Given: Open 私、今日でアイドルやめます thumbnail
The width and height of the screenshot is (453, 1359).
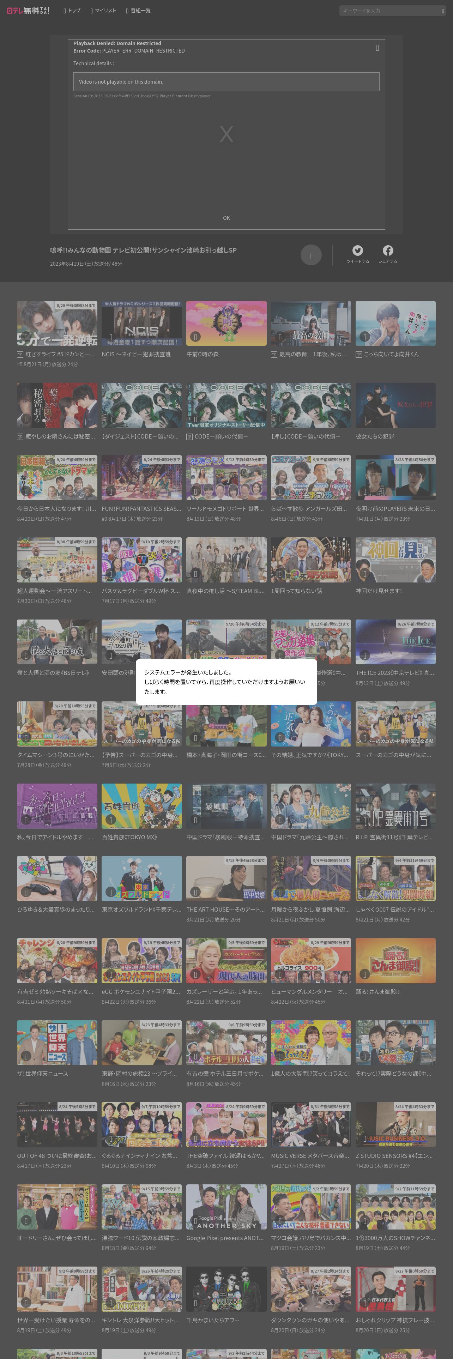Looking at the screenshot, I should 57,806.
